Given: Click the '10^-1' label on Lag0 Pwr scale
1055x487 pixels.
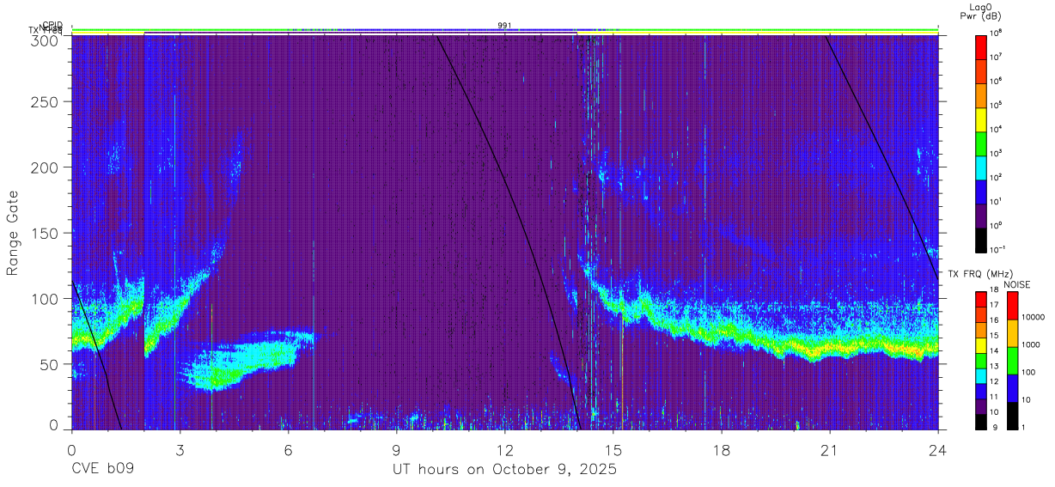Looking at the screenshot, I should pyautogui.click(x=999, y=249).
